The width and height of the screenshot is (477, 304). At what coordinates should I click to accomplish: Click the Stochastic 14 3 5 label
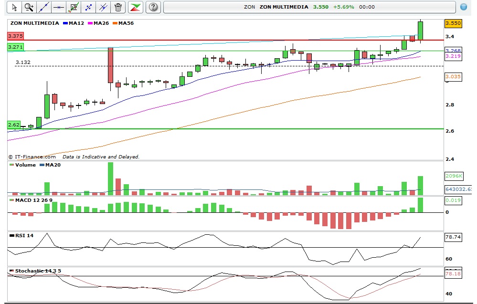click(35, 271)
